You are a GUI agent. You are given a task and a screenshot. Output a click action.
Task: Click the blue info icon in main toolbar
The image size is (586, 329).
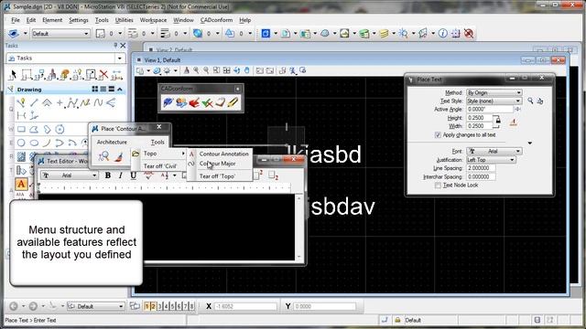(443, 33)
